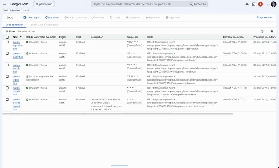The height and width of the screenshot is (168, 279).
Task: Select the prems-match-tick checkbox
Action: (x=7, y=88)
